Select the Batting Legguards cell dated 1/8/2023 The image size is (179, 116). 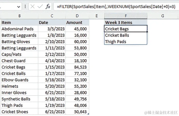tap(19, 35)
